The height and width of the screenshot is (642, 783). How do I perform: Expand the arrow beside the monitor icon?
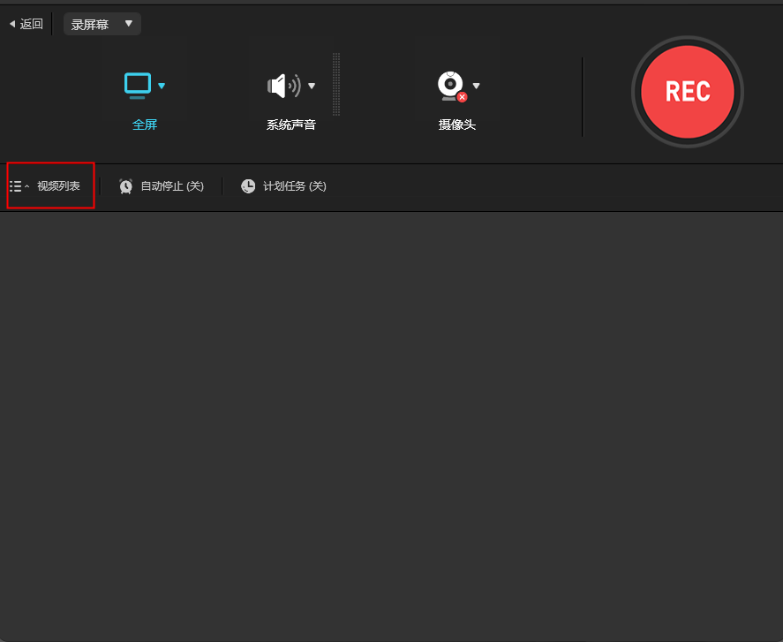[162, 86]
